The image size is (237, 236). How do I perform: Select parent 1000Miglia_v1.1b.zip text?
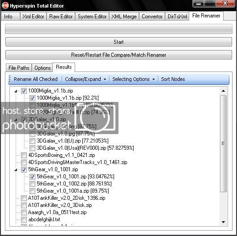pos(51,91)
